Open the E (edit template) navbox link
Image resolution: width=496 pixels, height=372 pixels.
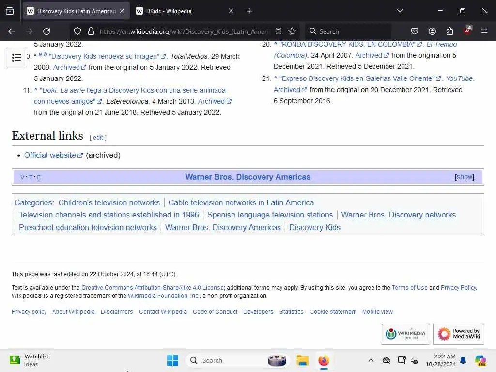[39, 177]
